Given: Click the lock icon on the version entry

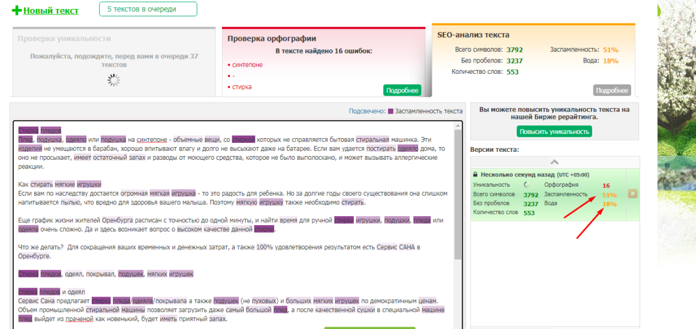Looking at the screenshot, I should (476, 174).
